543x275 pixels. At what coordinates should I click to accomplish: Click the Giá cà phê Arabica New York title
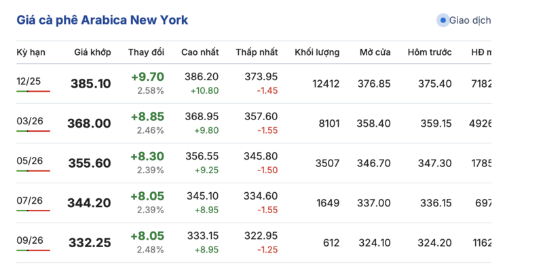(x=102, y=20)
